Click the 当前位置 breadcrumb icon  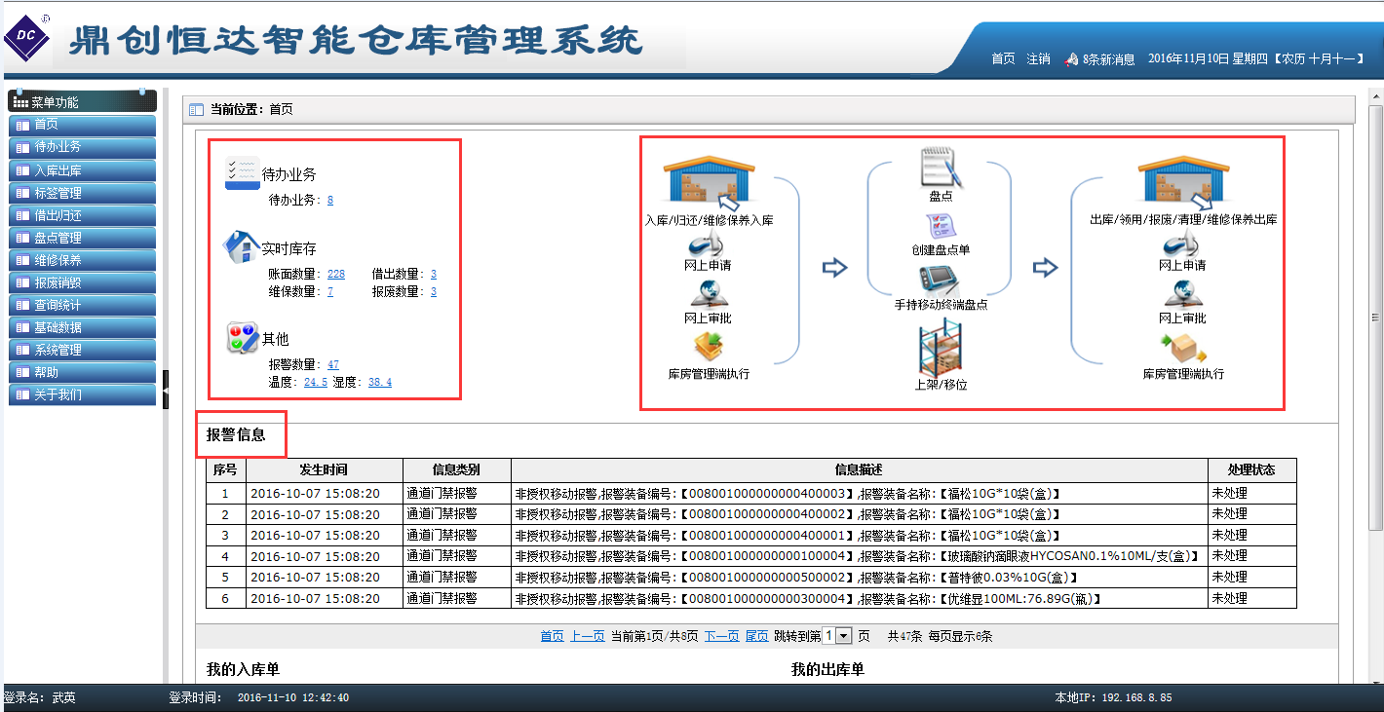pyautogui.click(x=196, y=109)
